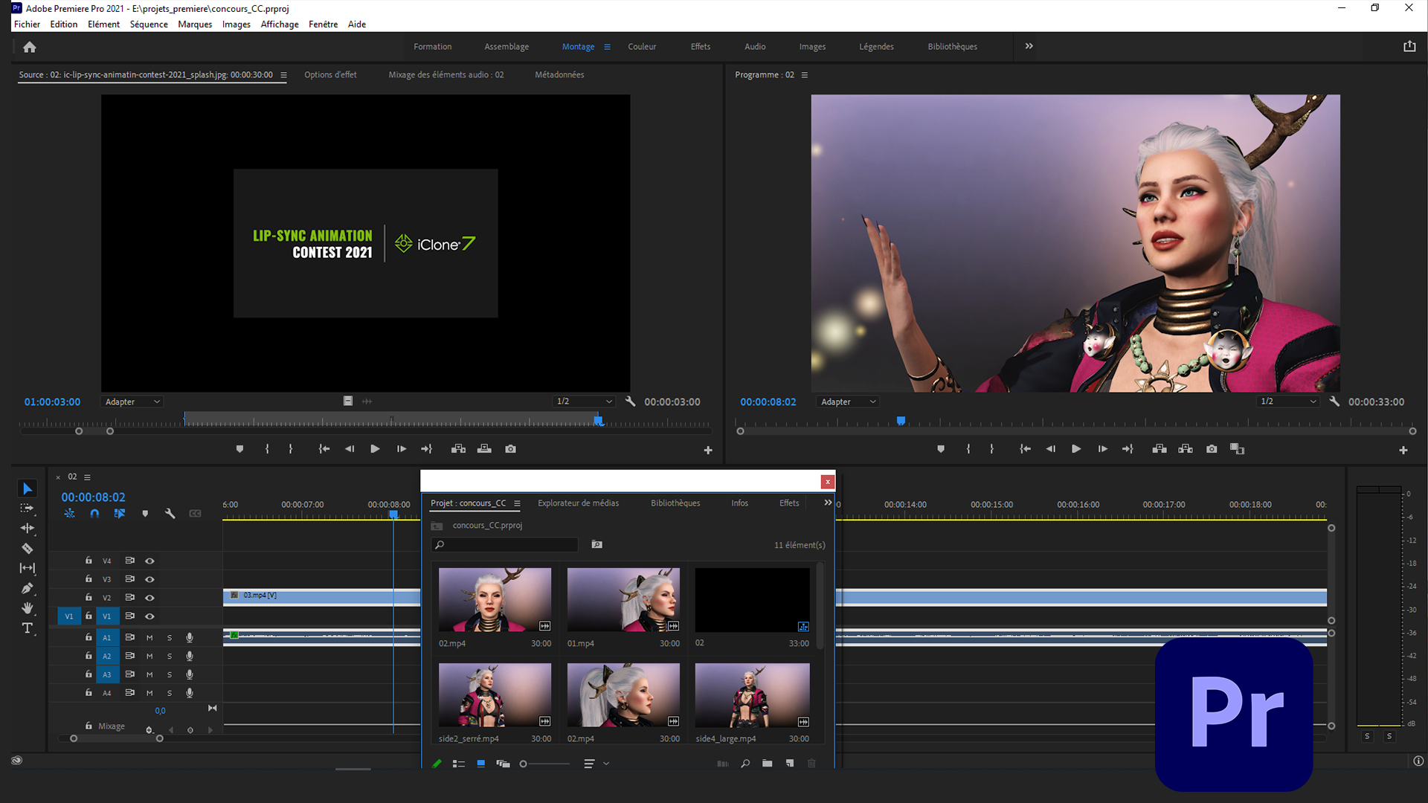Image resolution: width=1428 pixels, height=803 pixels.
Task: Click New Item icon in Project panel
Action: click(x=790, y=764)
